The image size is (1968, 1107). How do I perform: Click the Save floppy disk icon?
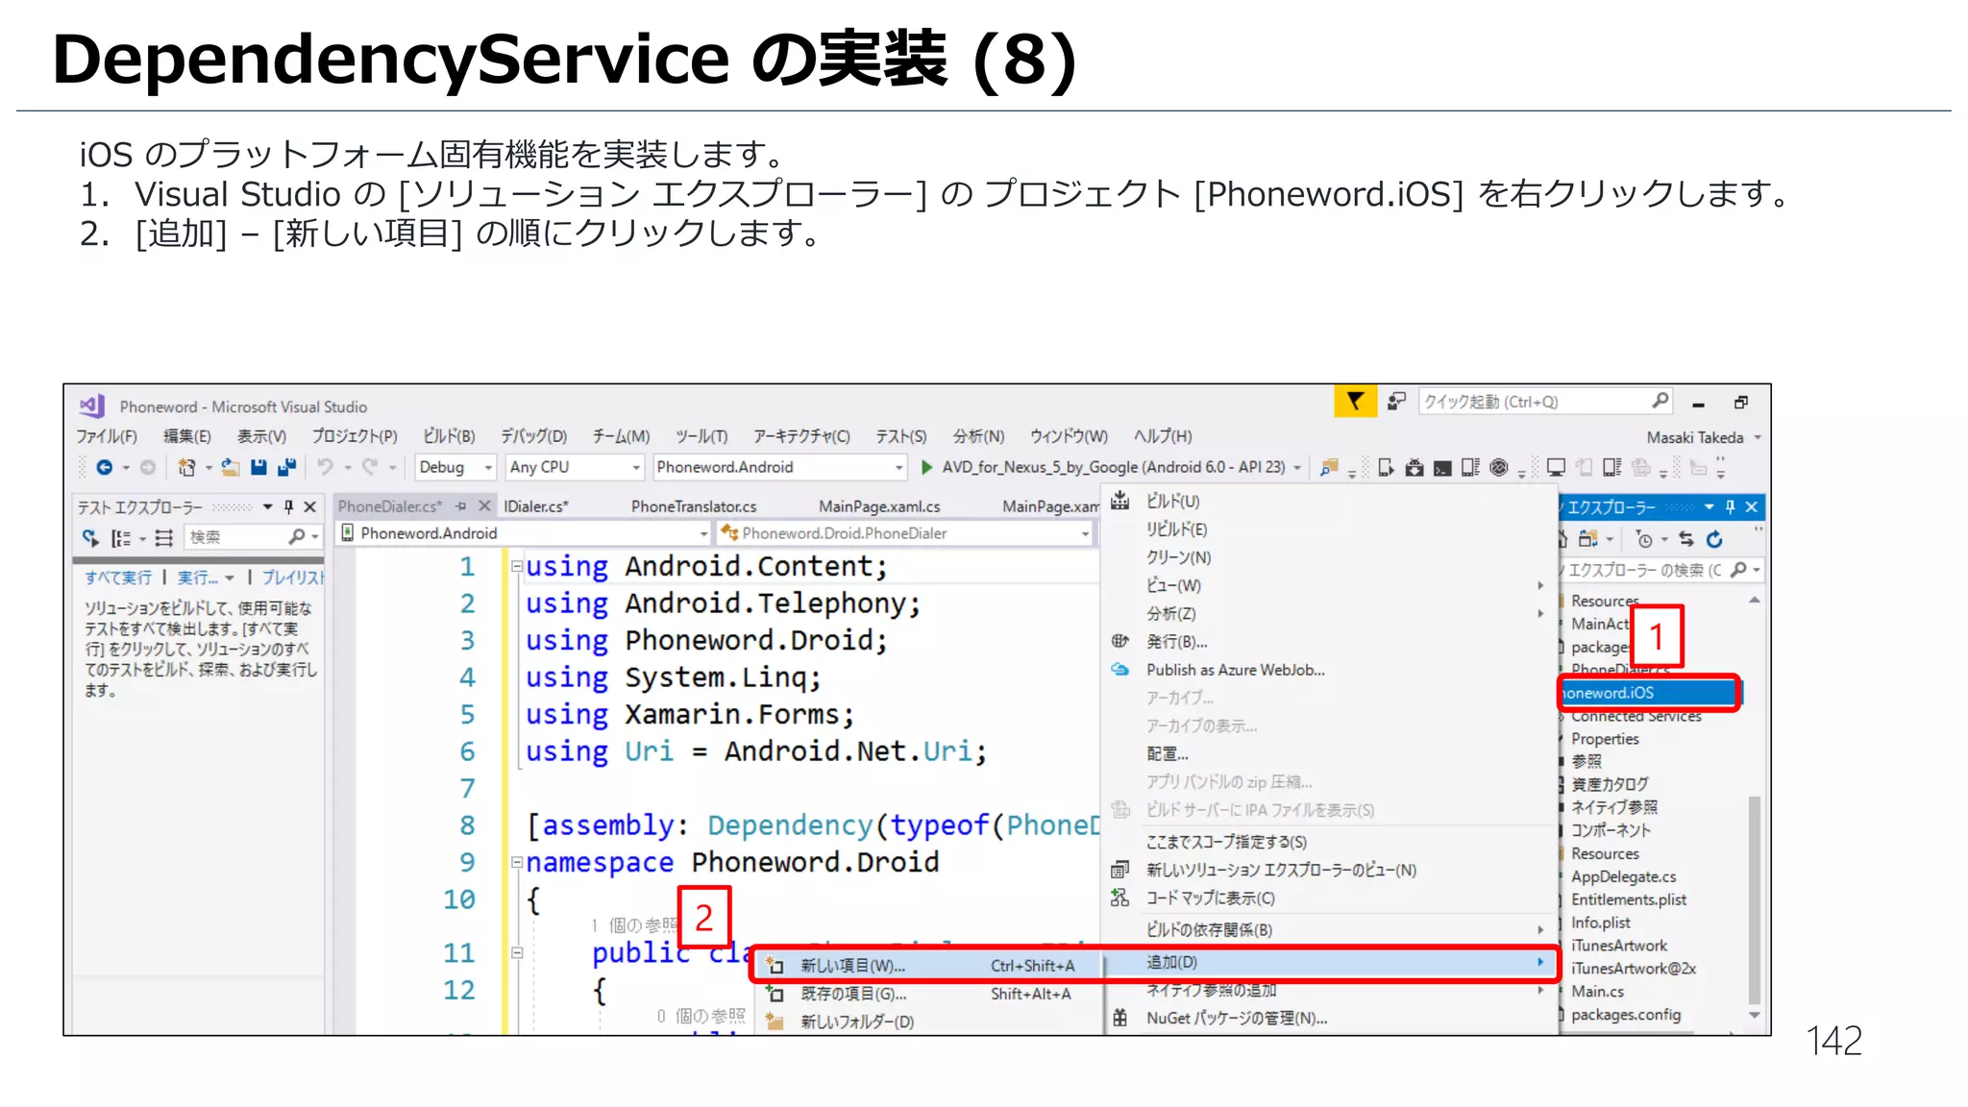tap(258, 467)
